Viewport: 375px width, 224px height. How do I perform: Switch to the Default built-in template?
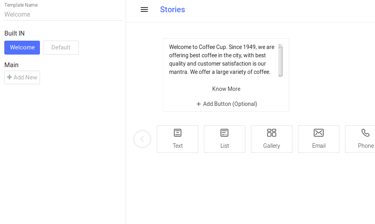point(61,47)
